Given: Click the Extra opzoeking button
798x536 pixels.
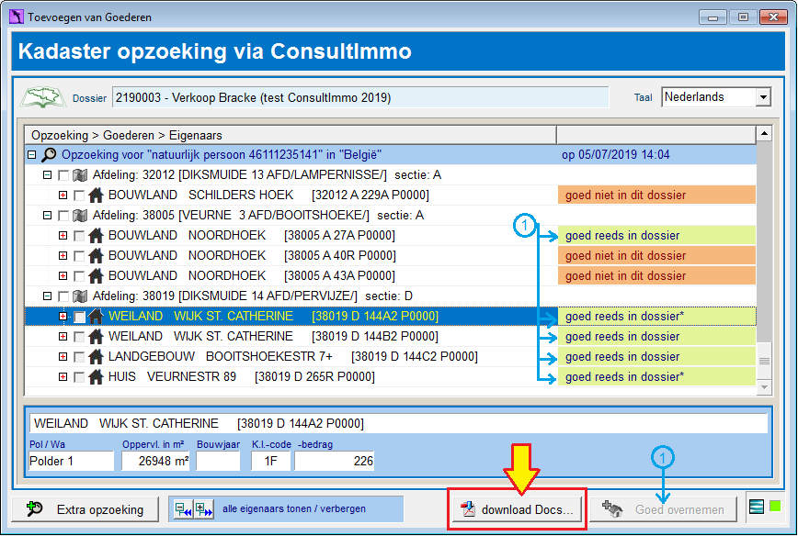Looking at the screenshot, I should [85, 509].
